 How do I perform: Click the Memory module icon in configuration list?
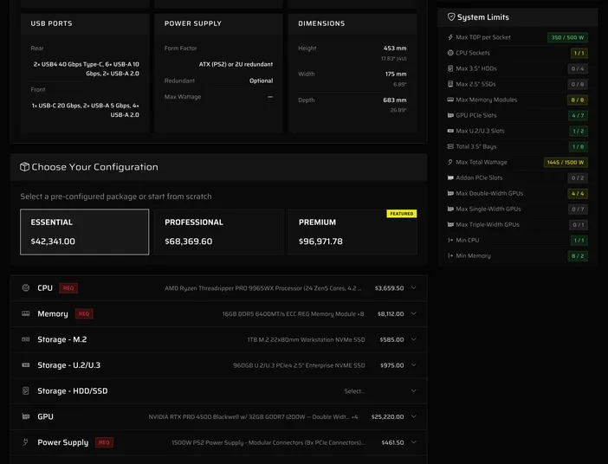click(x=26, y=313)
